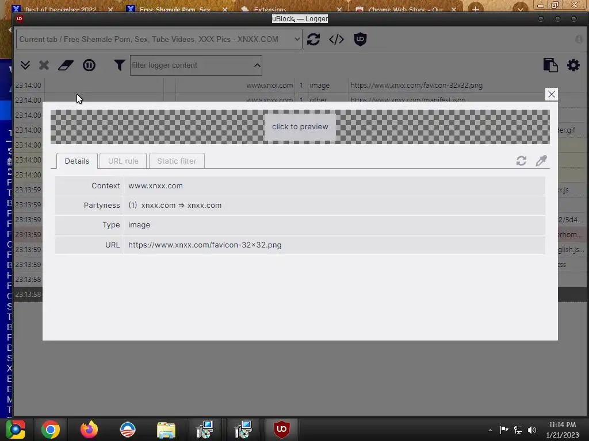Switch to the Extensions browser tab
Viewport: 589px width, 441px height.
coord(291,8)
